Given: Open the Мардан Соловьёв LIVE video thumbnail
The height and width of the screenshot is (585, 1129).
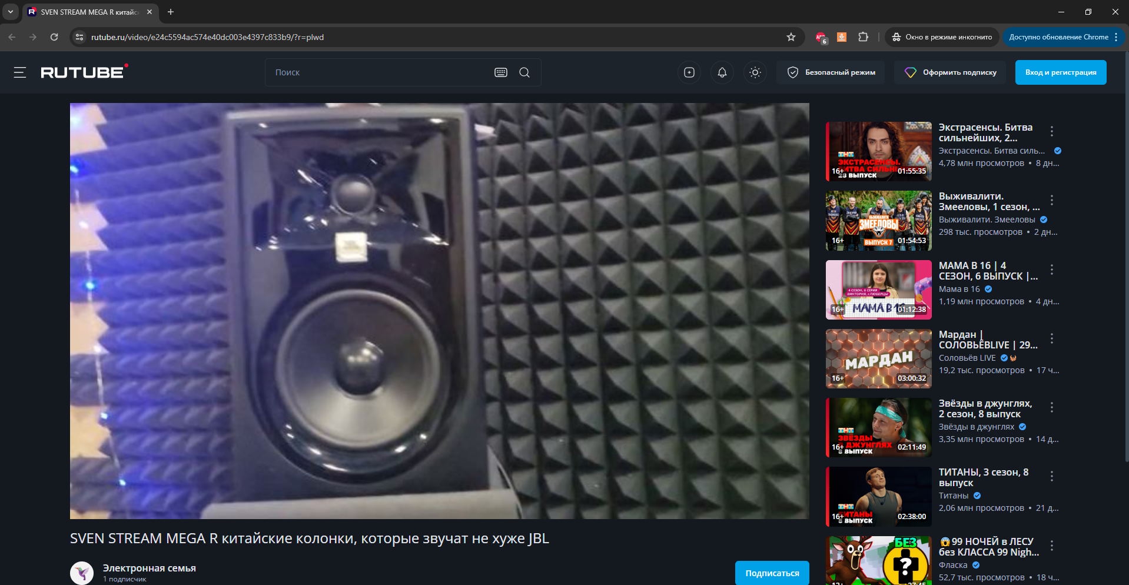Looking at the screenshot, I should pos(878,358).
